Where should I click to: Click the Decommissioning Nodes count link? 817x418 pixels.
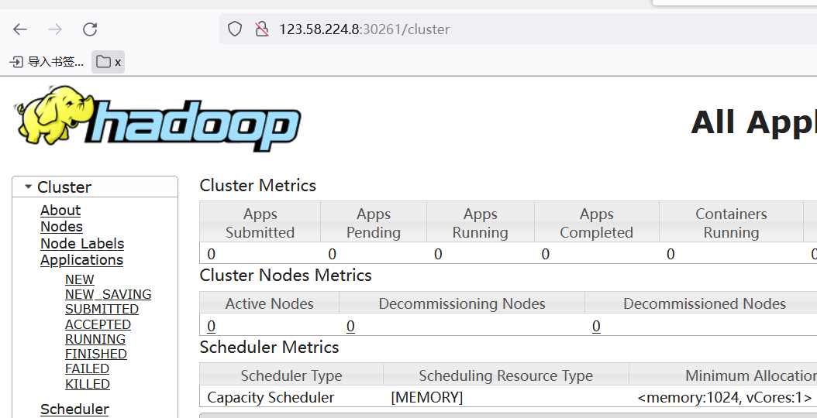coord(350,327)
